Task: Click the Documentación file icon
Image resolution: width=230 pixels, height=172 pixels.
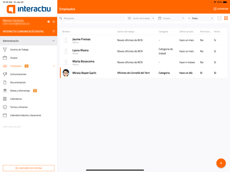Action: pyautogui.click(x=5, y=82)
